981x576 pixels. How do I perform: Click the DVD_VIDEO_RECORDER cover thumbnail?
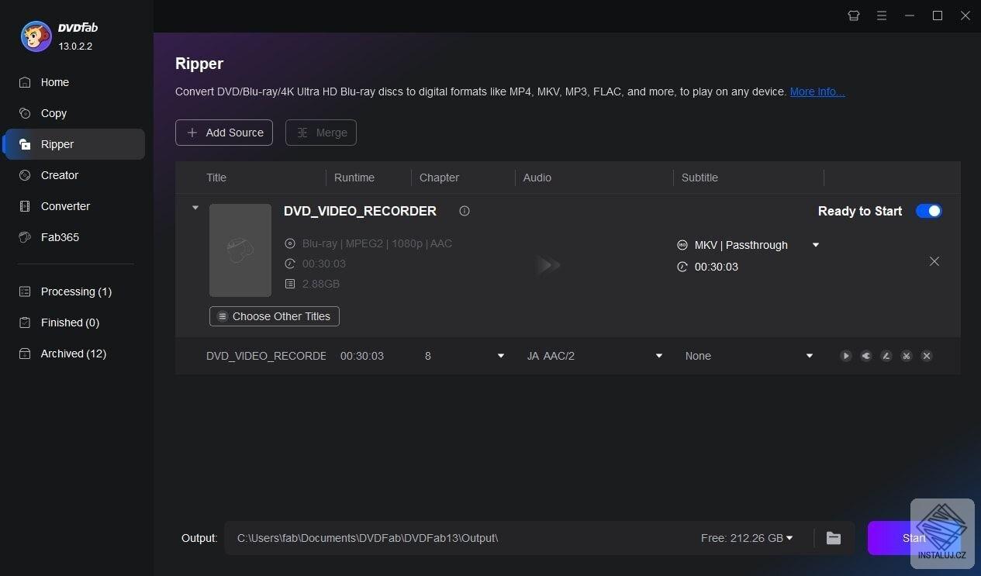click(x=240, y=250)
